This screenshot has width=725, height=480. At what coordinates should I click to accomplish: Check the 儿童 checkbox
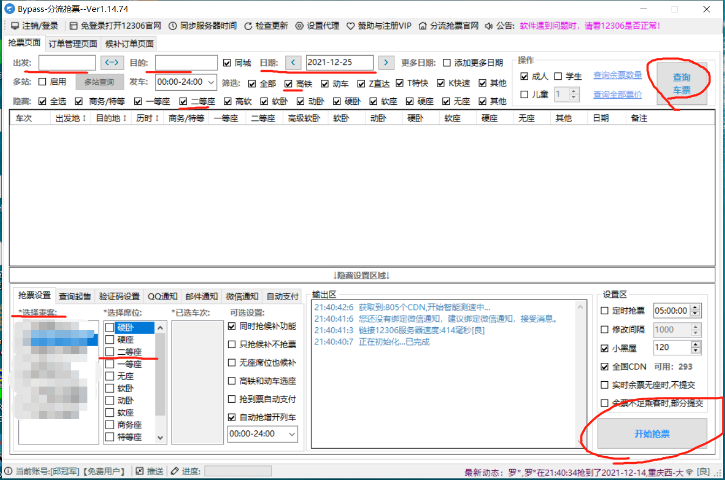[x=524, y=94]
